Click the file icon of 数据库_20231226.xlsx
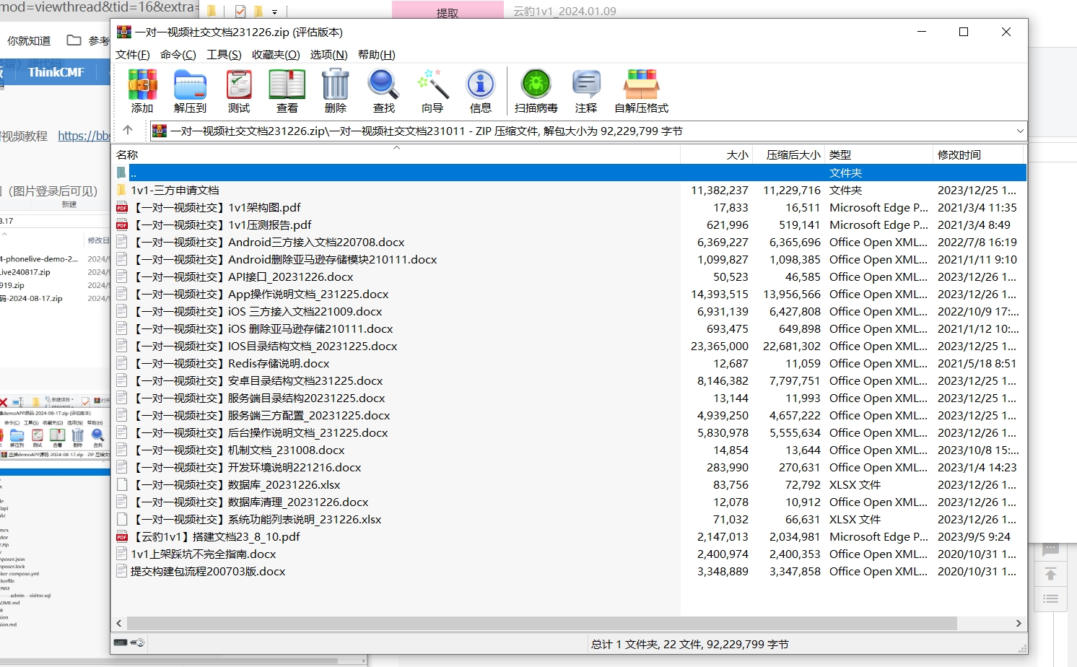The height and width of the screenshot is (667, 1077). pos(122,485)
